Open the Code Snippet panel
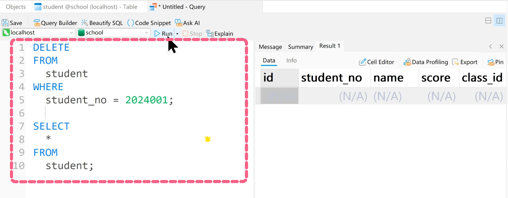The image size is (508, 198). 131,23
